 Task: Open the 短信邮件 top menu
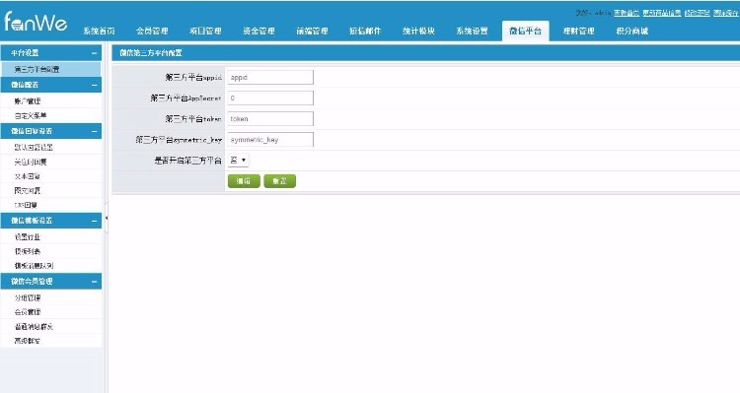pyautogui.click(x=365, y=32)
